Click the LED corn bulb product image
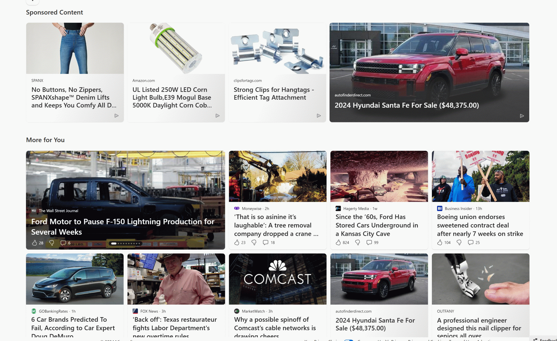557x341 pixels. 176,48
